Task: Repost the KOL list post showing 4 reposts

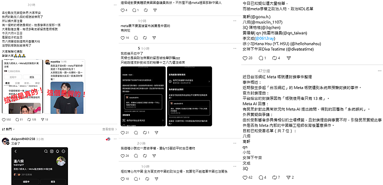Action: coord(274,58)
